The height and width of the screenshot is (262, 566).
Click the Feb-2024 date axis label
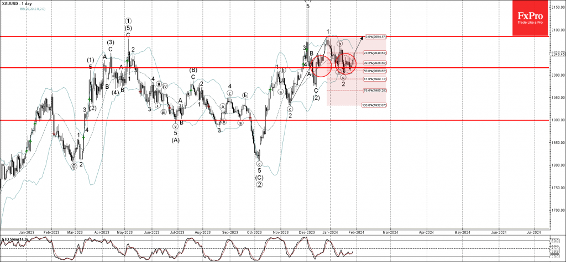(355, 232)
